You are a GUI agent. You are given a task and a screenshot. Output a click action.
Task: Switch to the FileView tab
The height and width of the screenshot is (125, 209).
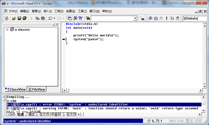click(37, 89)
